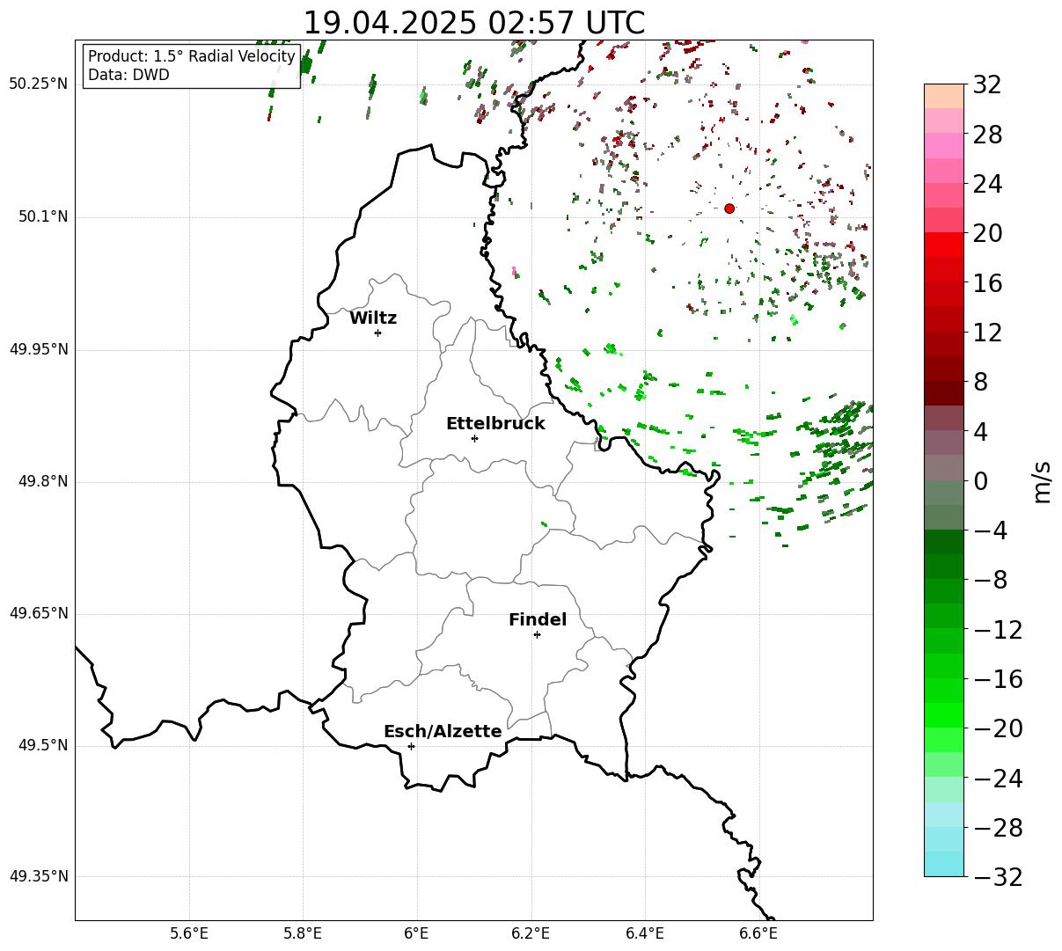Click the colorbar tick label 24
The image size is (1062, 951).
[986, 185]
